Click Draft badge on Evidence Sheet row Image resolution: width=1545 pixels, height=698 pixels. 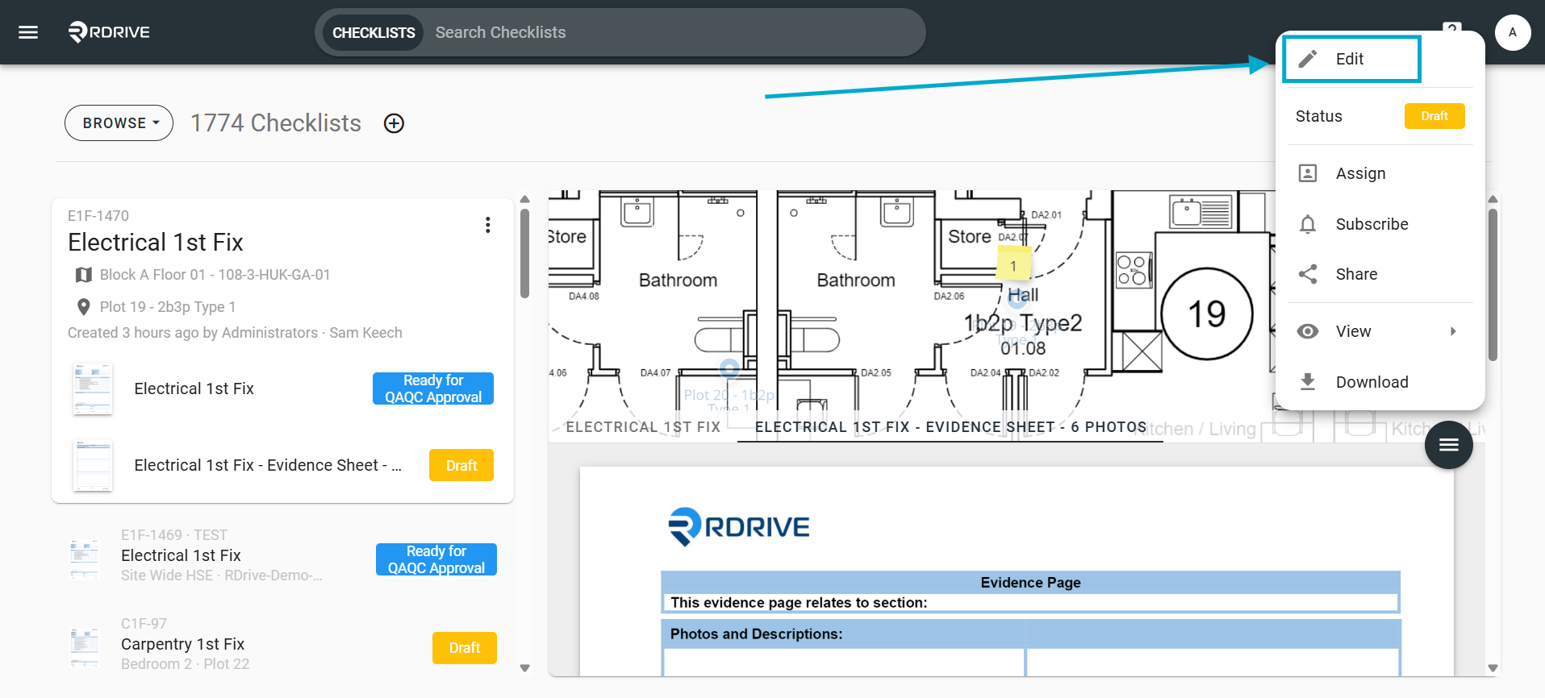(461, 465)
